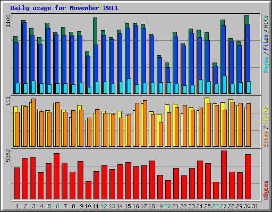Image resolution: width=272 pixels, height=212 pixels.
Task: Click day 13 on the x-axis
Action: pyautogui.click(x=112, y=206)
